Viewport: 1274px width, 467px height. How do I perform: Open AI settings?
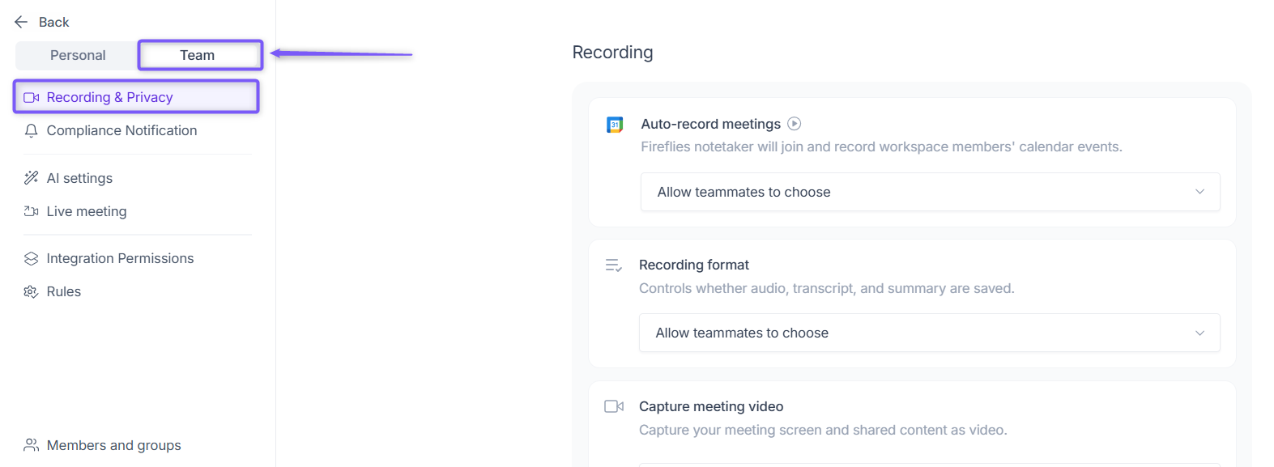coord(79,178)
